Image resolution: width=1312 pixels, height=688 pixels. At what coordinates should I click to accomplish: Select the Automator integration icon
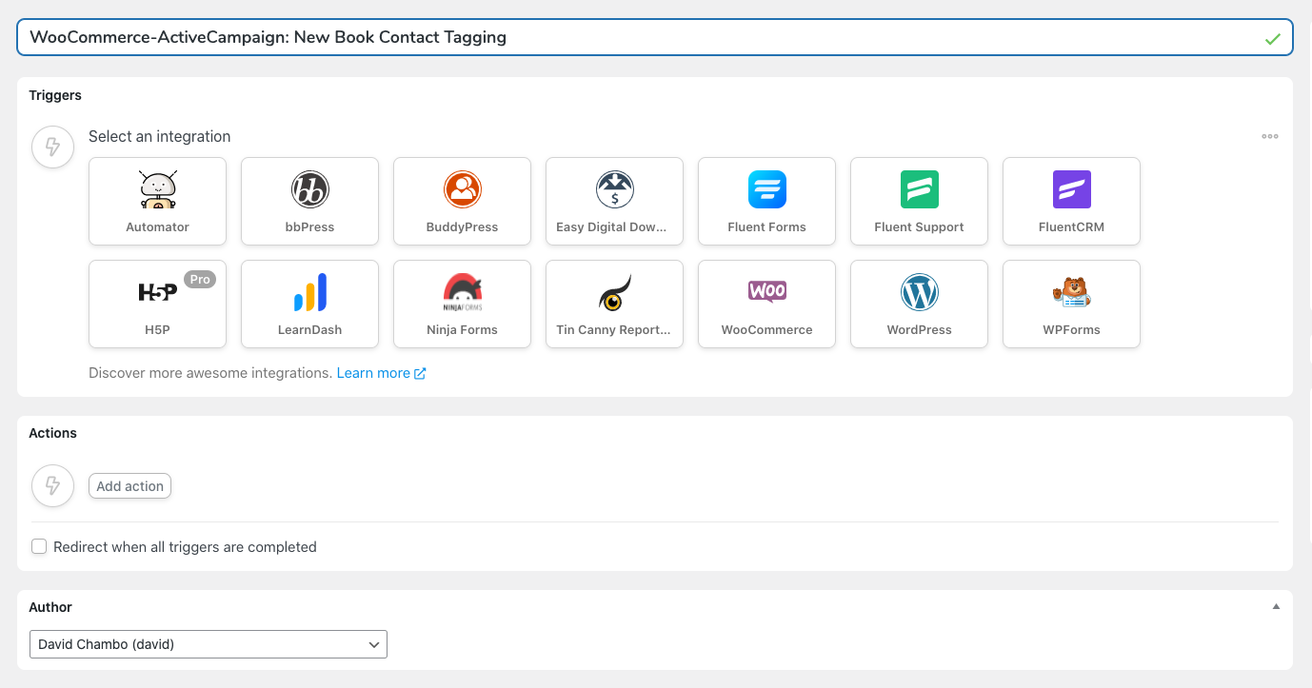tap(157, 202)
